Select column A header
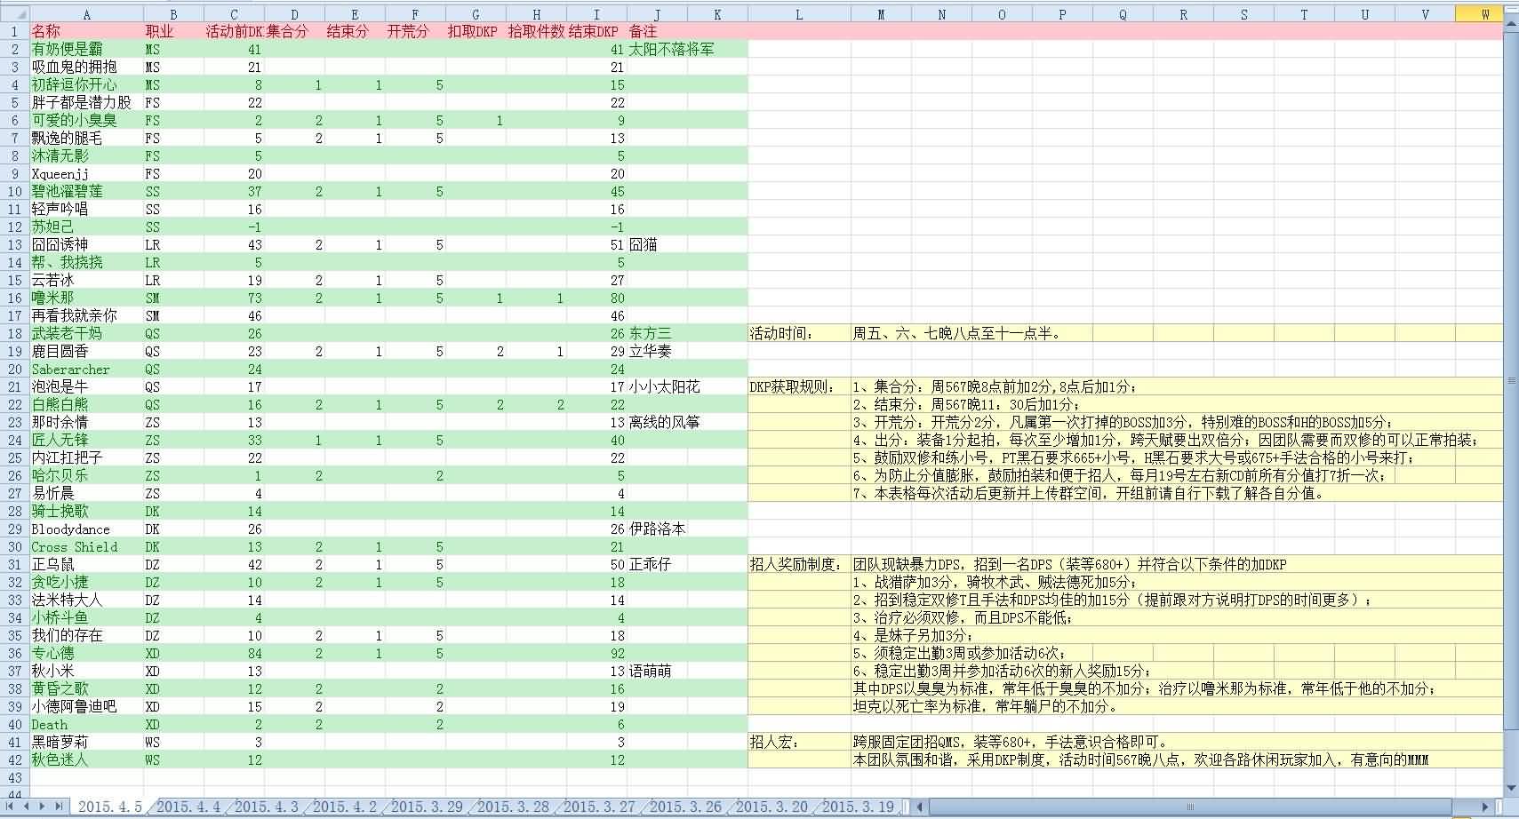The height and width of the screenshot is (819, 1519). (x=86, y=13)
